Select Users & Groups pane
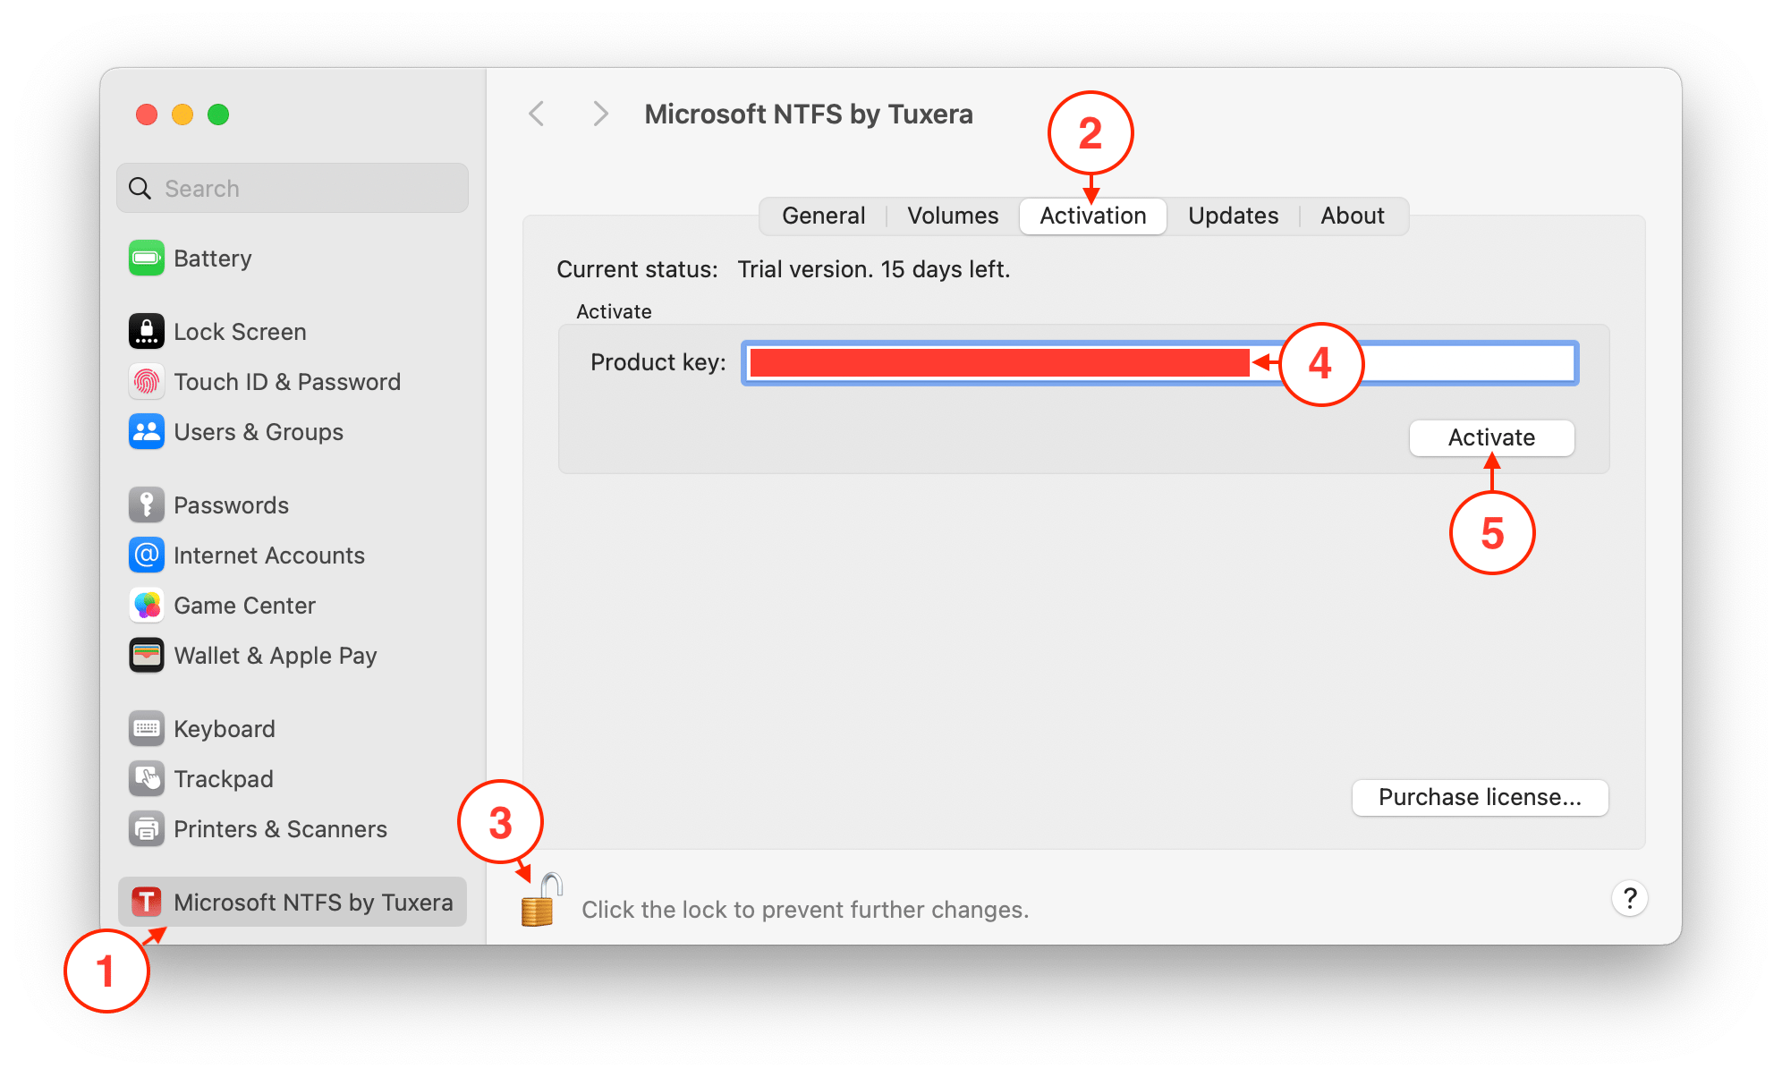Viewport: 1782px width, 1077px height. click(293, 432)
